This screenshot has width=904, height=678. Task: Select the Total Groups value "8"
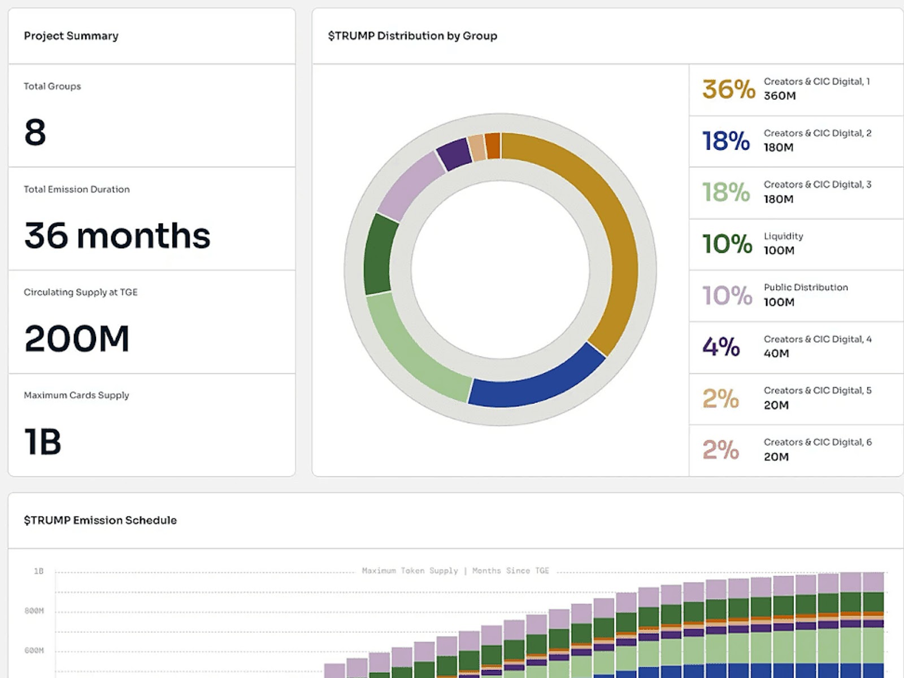35,133
